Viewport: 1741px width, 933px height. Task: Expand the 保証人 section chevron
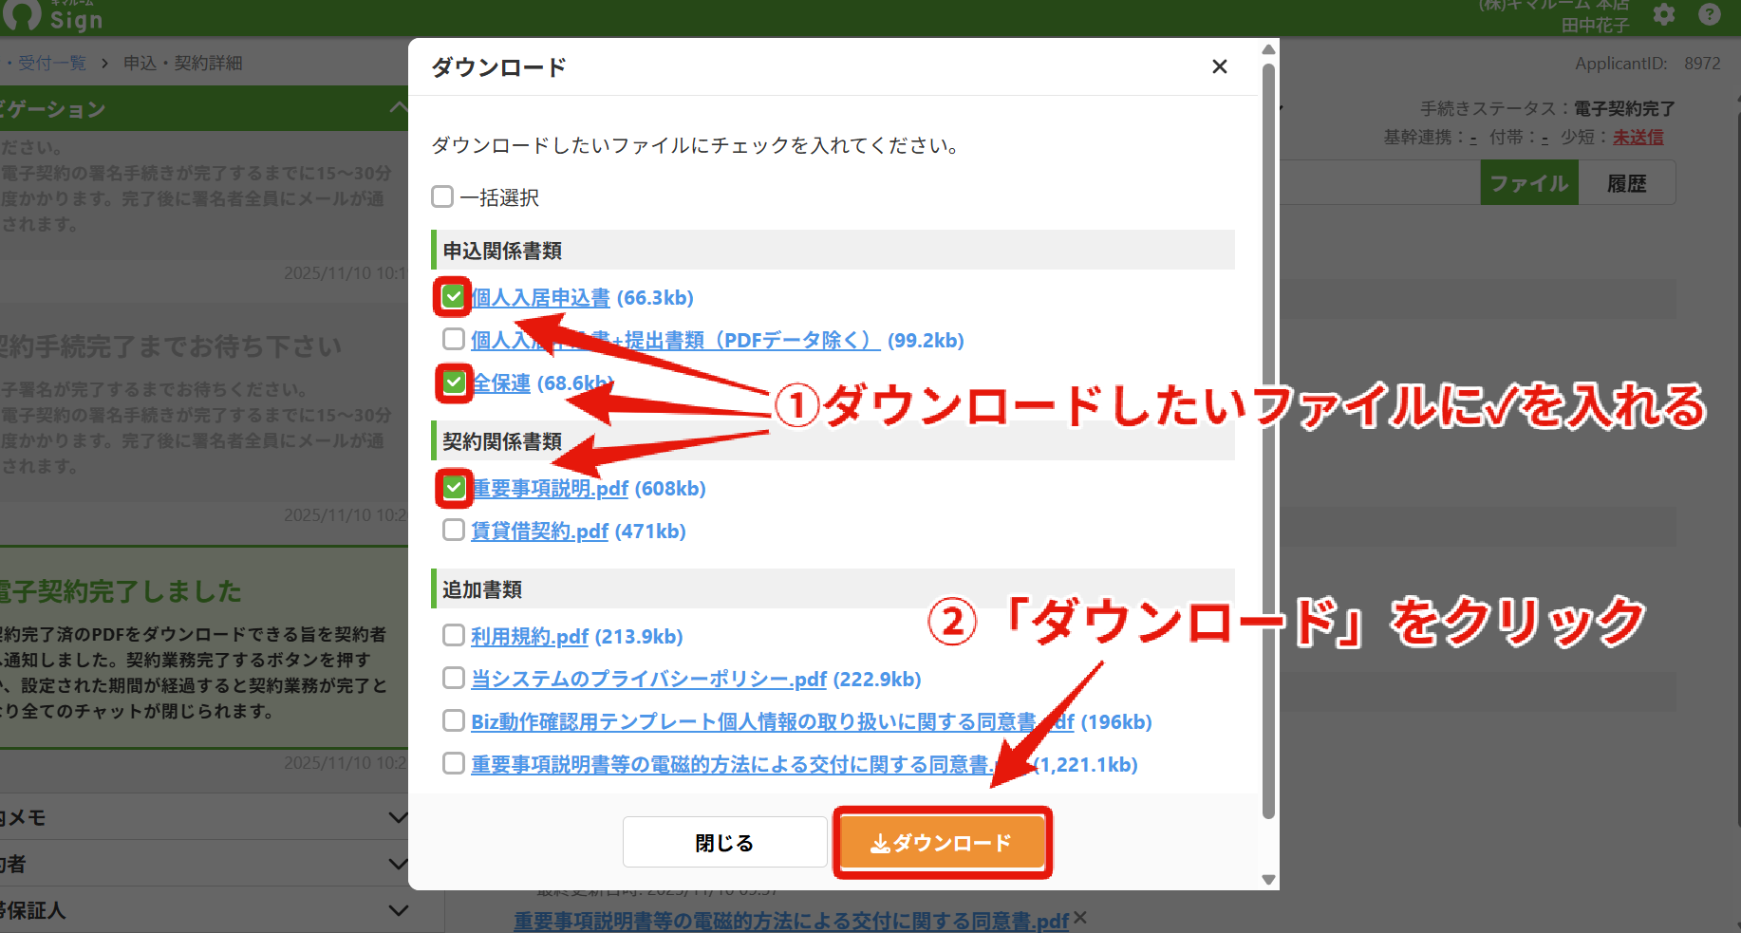coord(398,910)
